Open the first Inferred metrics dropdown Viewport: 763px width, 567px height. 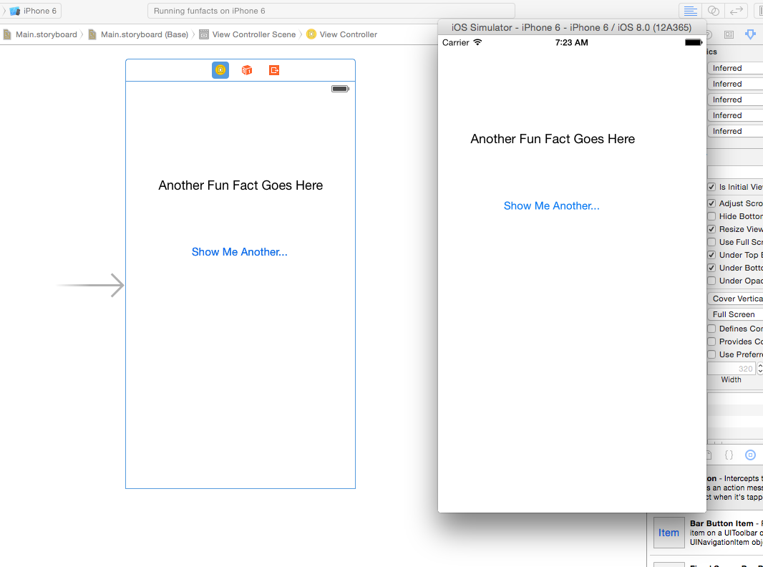[x=736, y=68]
